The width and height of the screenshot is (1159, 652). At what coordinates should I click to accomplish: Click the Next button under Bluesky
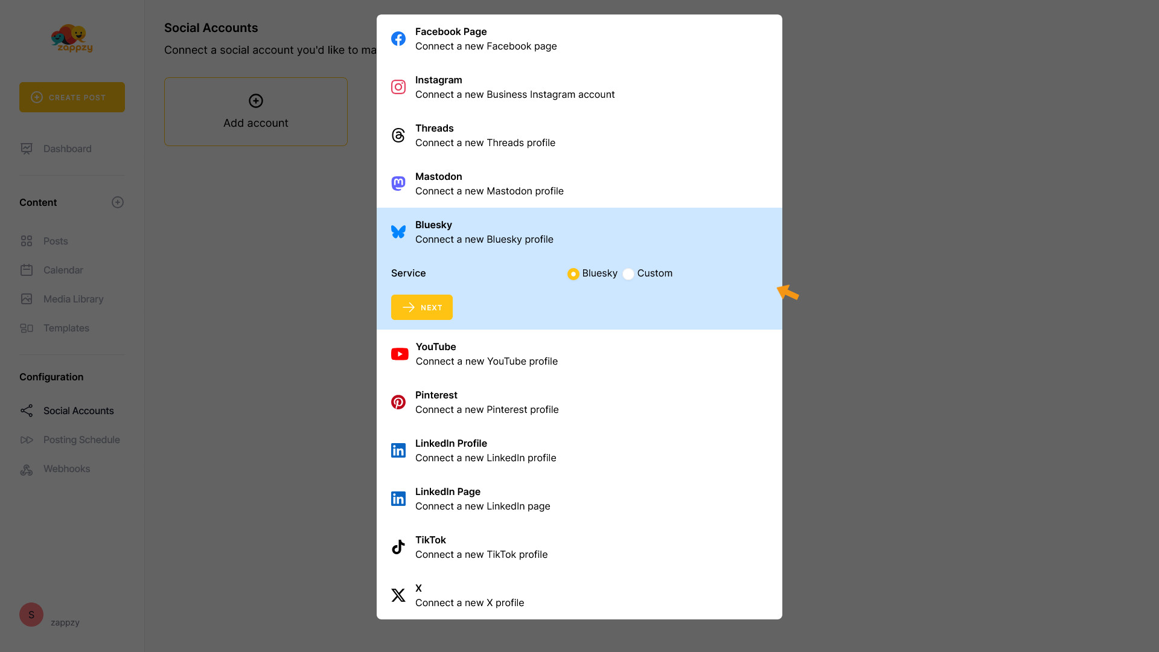422,307
